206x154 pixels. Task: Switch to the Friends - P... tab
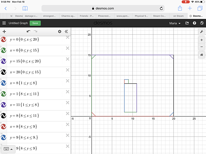[87, 16]
